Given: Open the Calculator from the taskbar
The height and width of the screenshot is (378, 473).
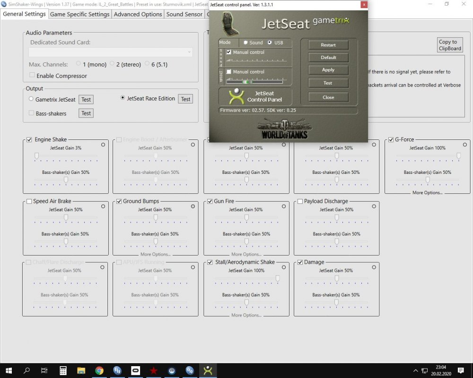Looking at the screenshot, I should [62, 370].
